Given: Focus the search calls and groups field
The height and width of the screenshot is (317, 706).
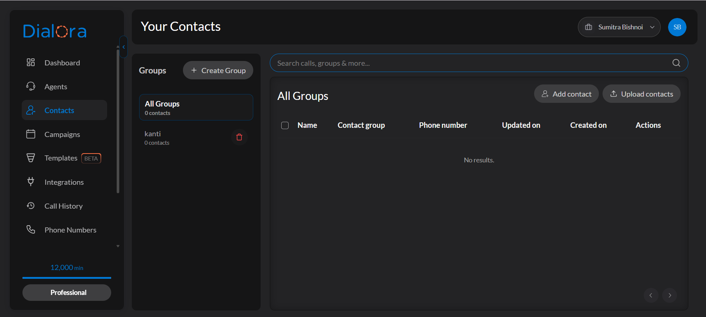Looking at the screenshot, I should point(471,63).
